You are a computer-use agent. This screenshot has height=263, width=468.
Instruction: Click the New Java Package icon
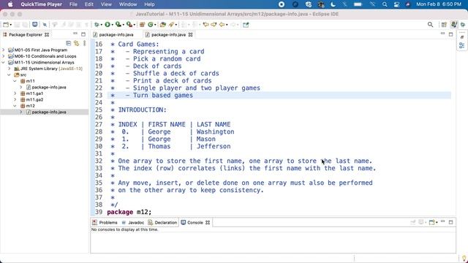[142, 25]
